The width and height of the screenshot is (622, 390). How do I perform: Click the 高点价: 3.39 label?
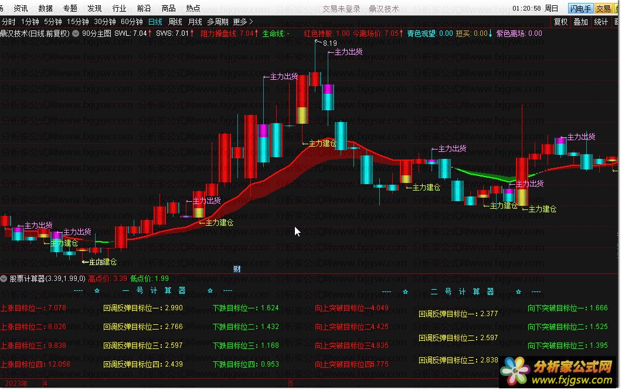(107, 279)
